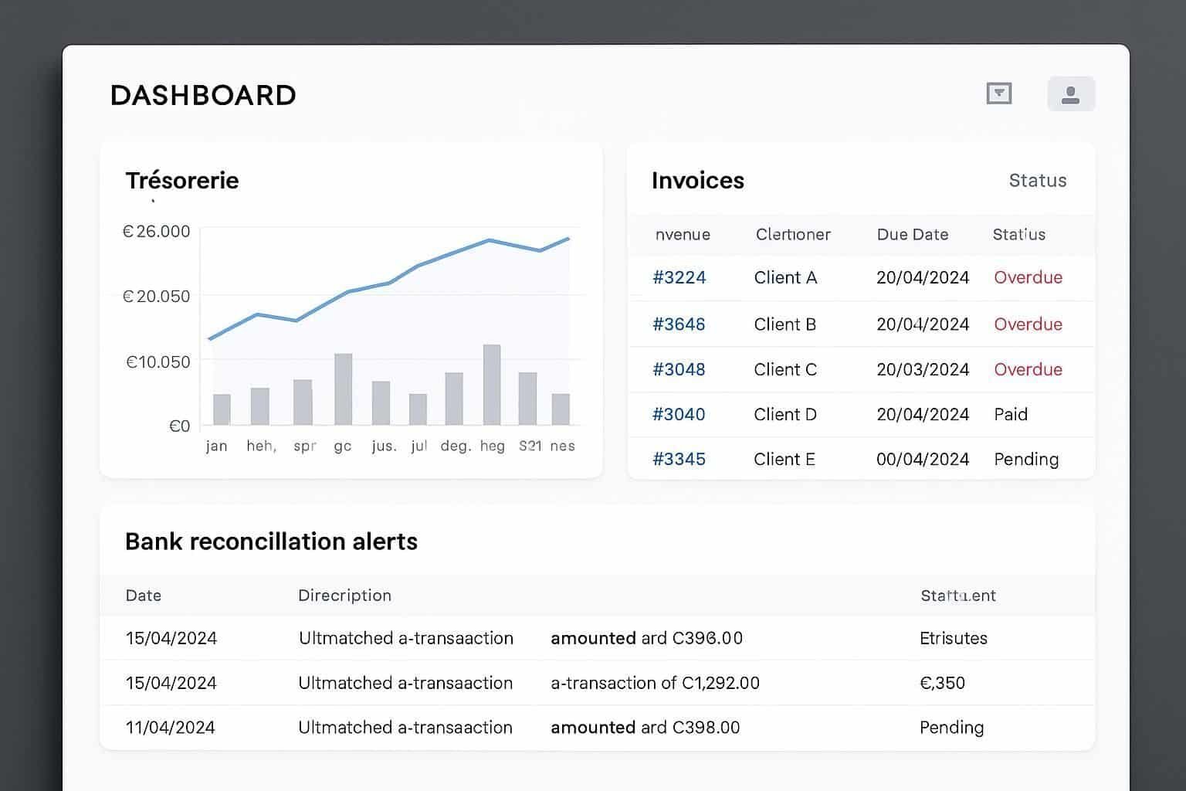Click the Pending status of Client E

coord(1026,459)
